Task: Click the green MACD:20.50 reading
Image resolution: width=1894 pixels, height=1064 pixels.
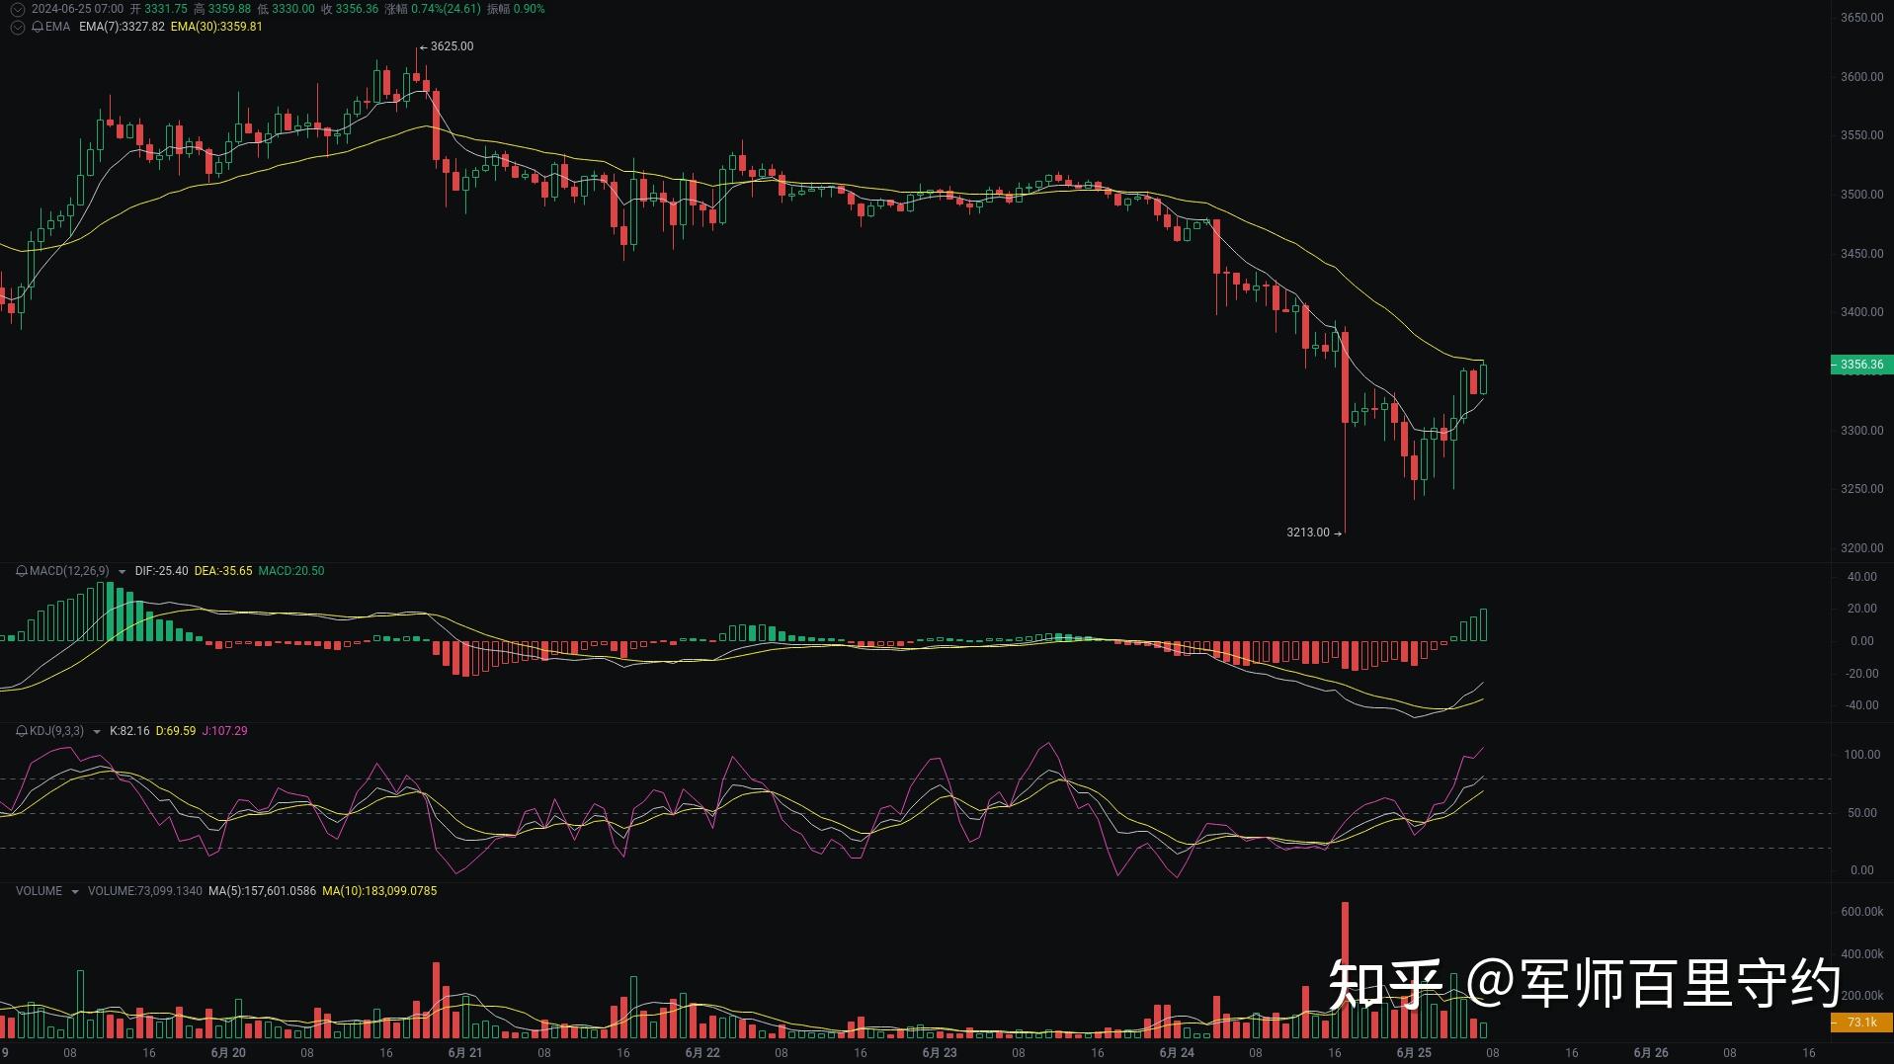Action: (x=291, y=571)
